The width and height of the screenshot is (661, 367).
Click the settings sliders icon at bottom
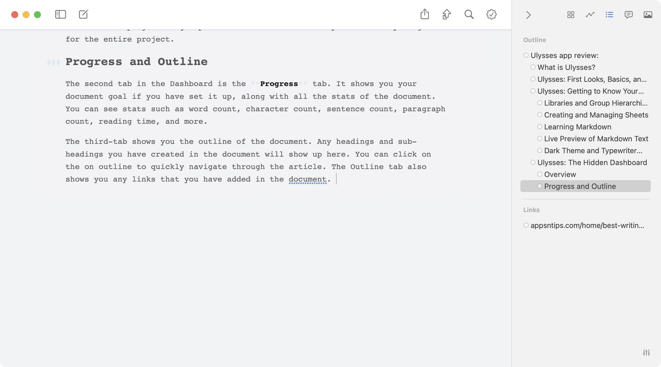646,352
